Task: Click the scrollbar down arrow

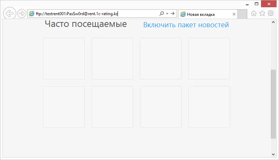Action: [273, 154]
